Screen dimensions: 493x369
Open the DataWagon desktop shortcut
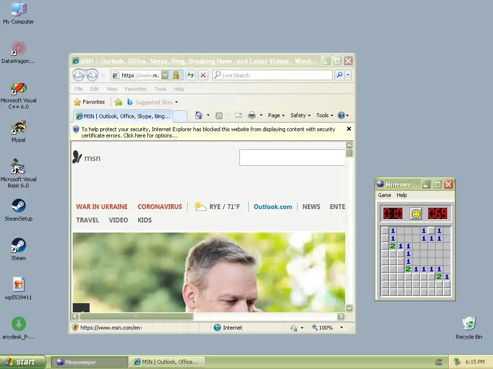[18, 52]
